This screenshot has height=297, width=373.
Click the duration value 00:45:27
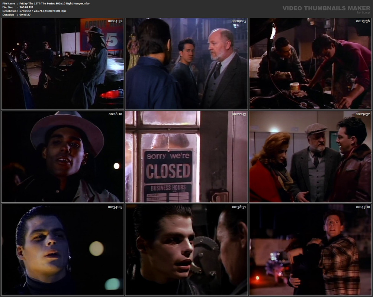pos(25,15)
